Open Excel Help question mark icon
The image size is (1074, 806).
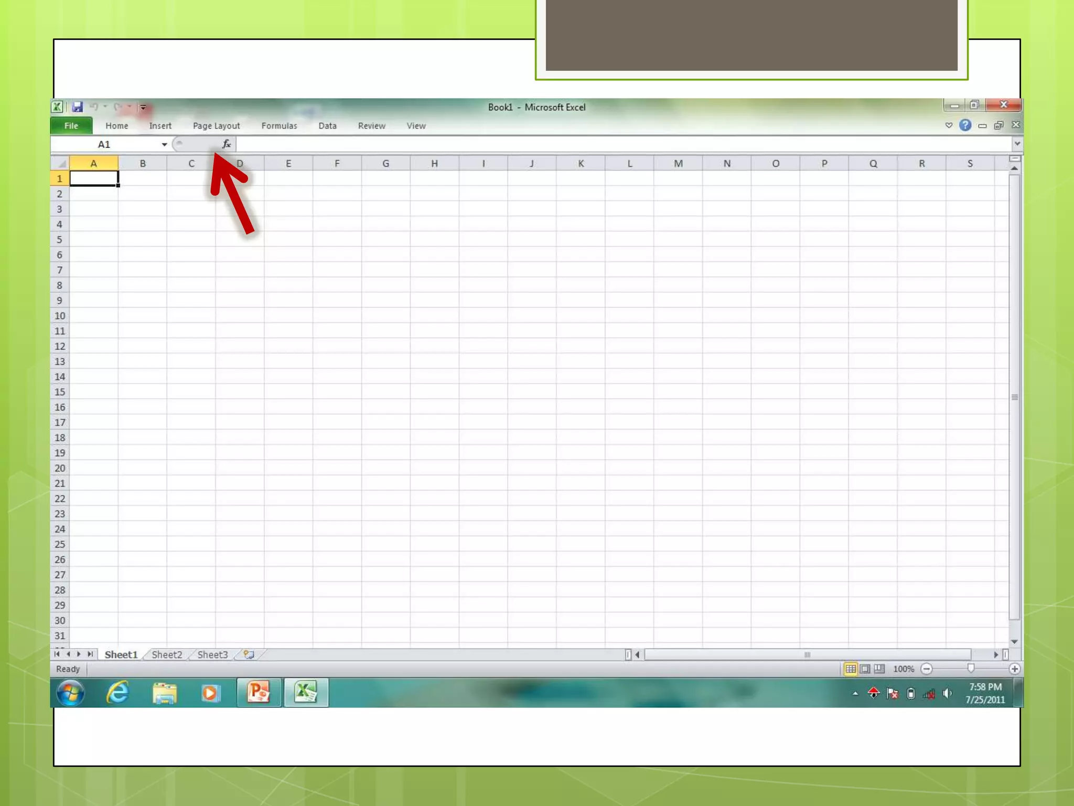click(965, 125)
